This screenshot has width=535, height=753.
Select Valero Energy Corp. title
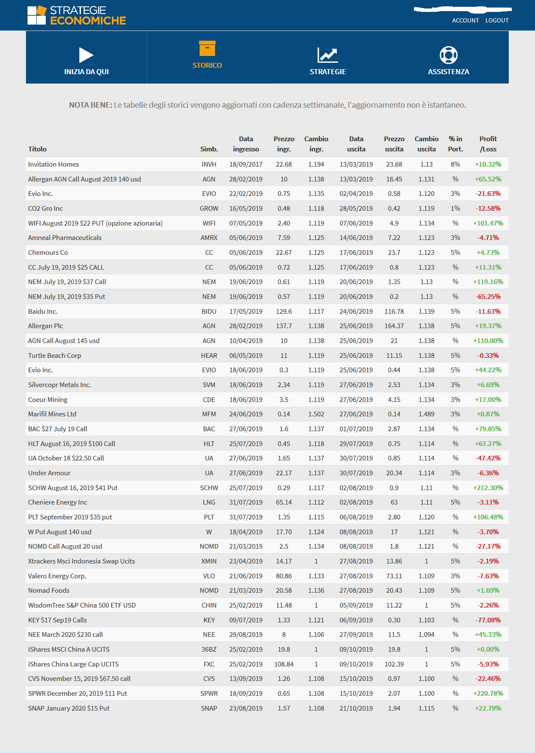pos(57,576)
